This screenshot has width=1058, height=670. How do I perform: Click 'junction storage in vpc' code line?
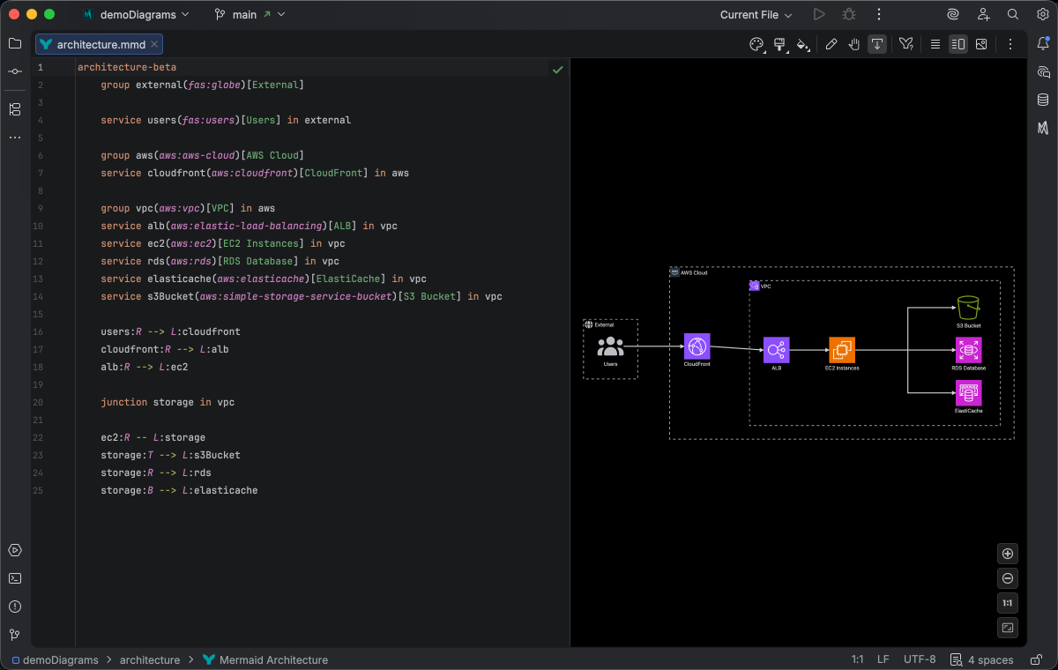(x=168, y=402)
